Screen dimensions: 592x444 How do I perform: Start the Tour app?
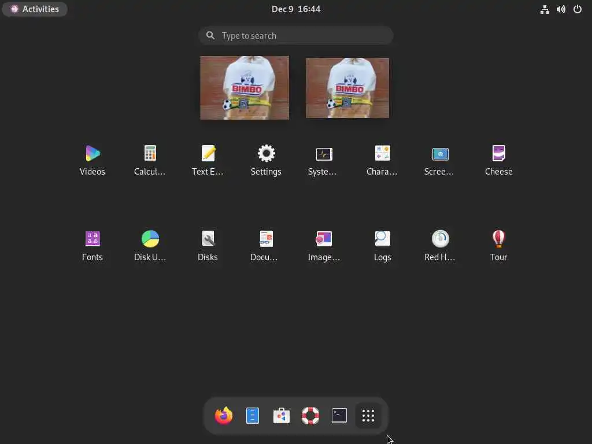point(498,246)
